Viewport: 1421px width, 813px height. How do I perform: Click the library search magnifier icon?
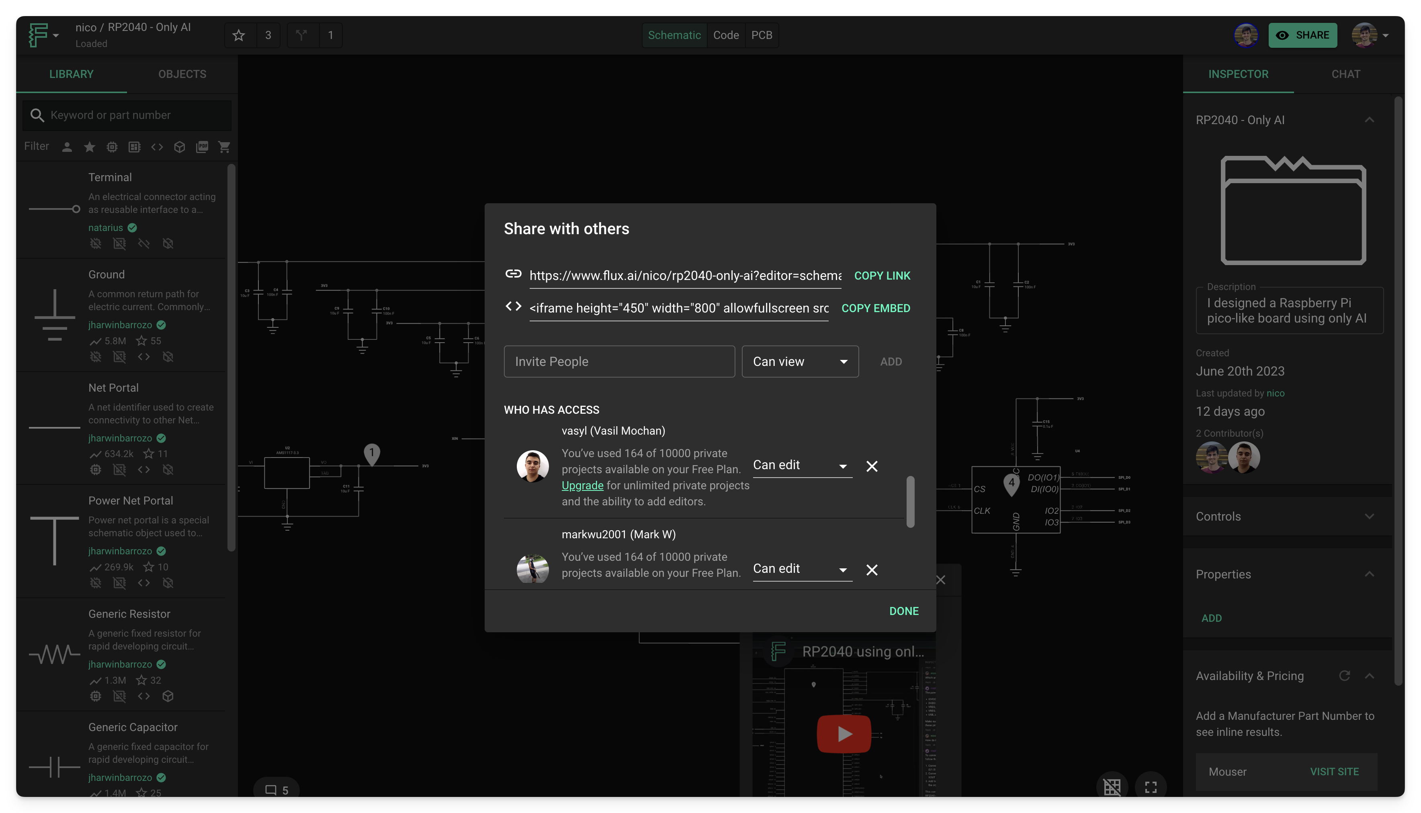coord(37,115)
